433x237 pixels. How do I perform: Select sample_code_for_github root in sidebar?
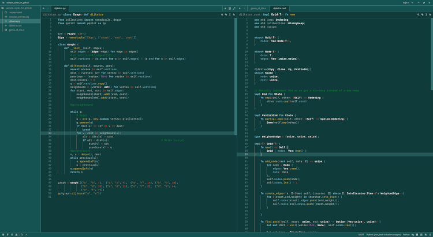(20, 8)
